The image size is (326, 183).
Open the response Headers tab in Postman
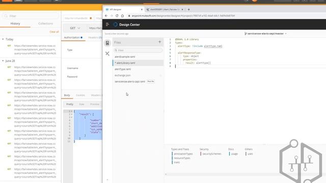click(96, 95)
